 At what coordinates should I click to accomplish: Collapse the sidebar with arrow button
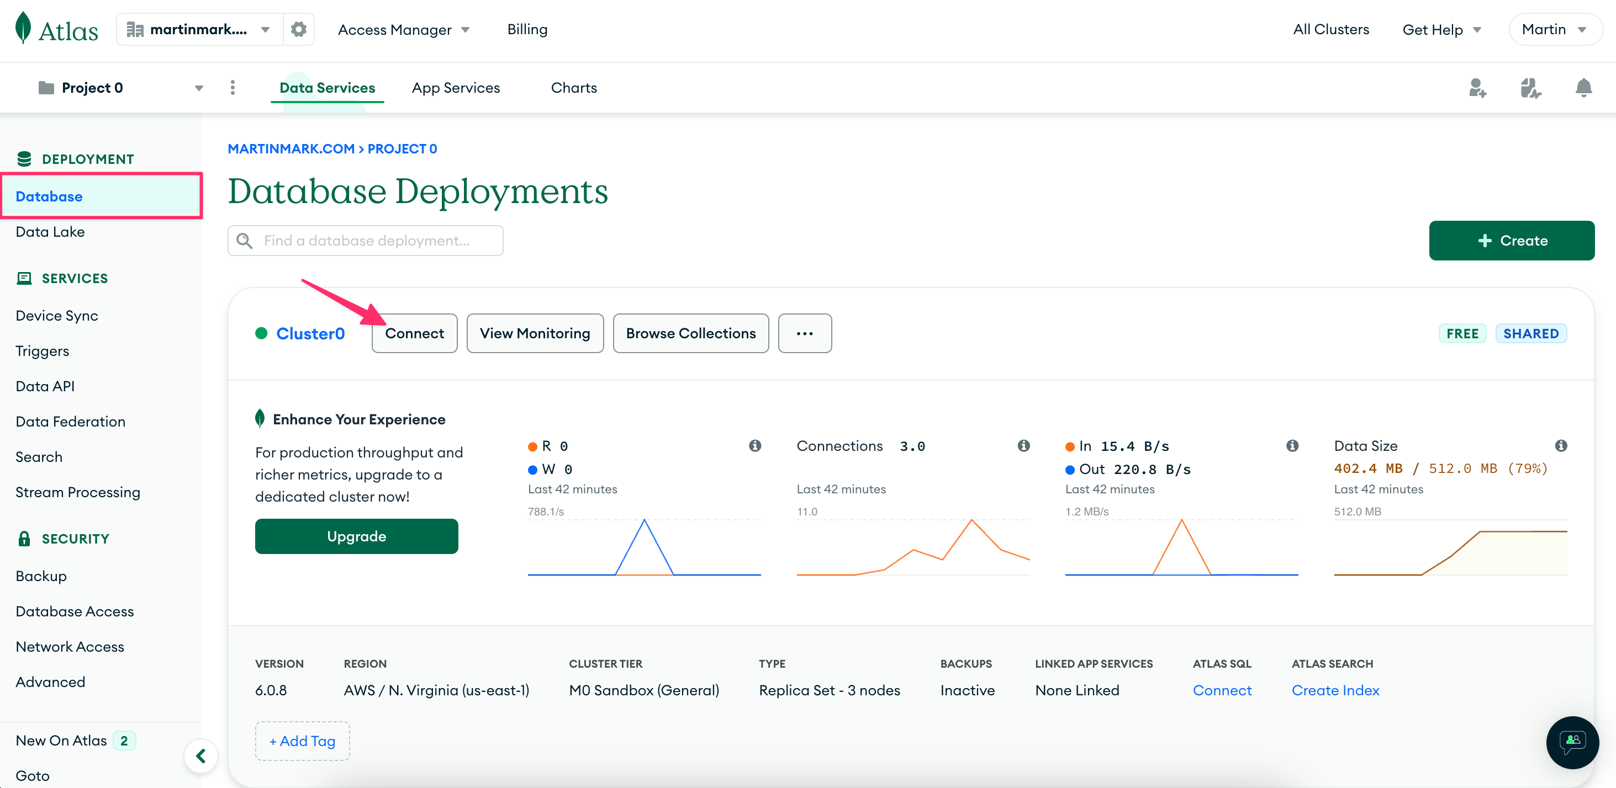200,756
